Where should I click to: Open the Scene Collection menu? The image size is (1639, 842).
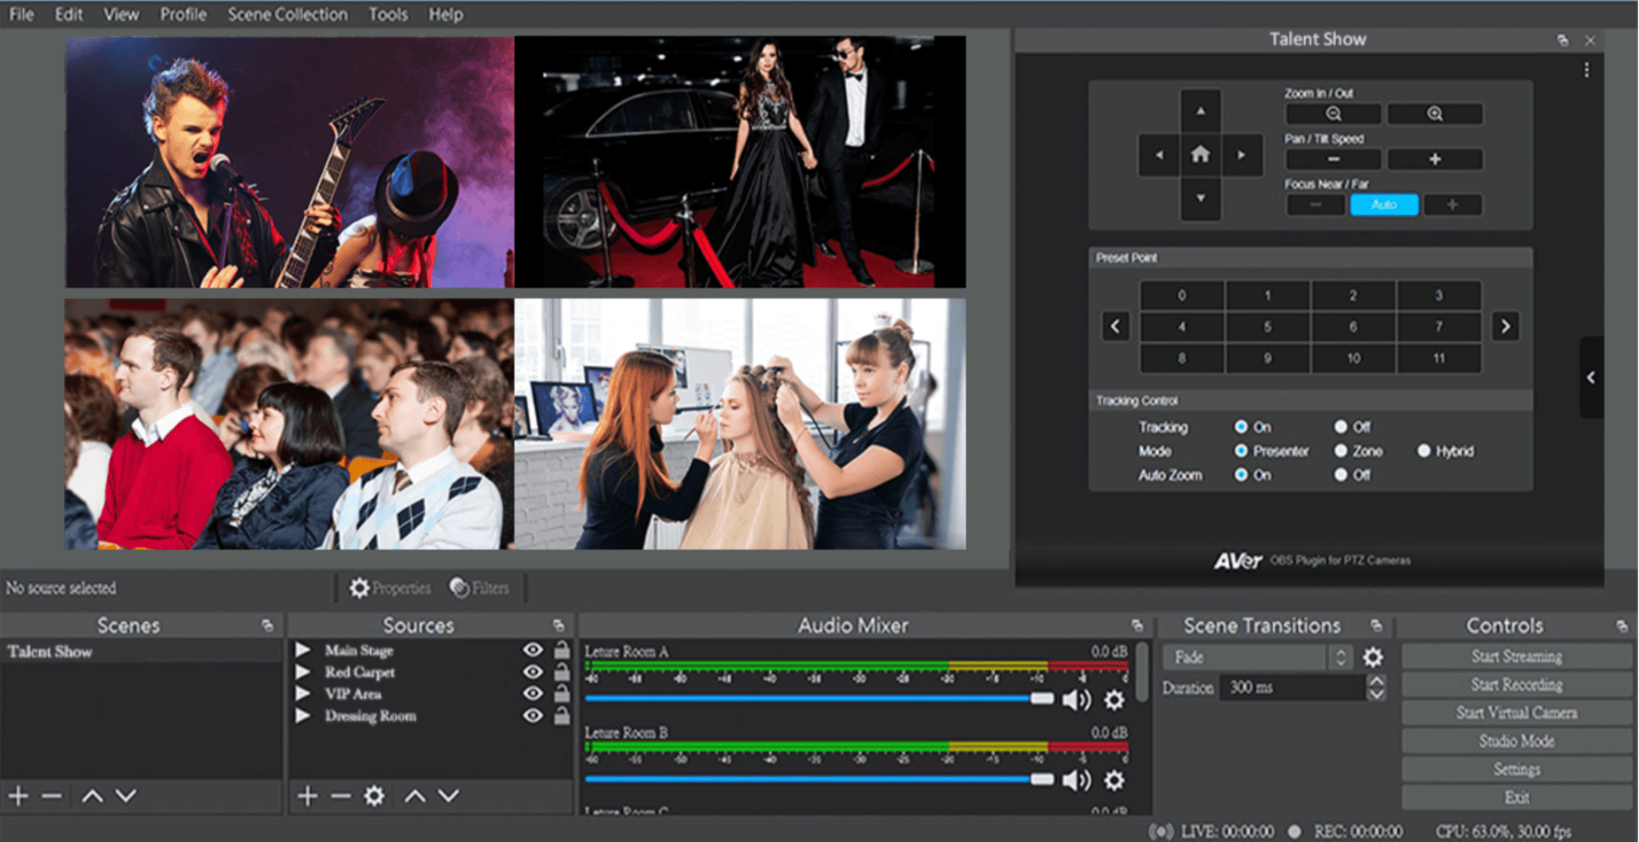tap(288, 15)
